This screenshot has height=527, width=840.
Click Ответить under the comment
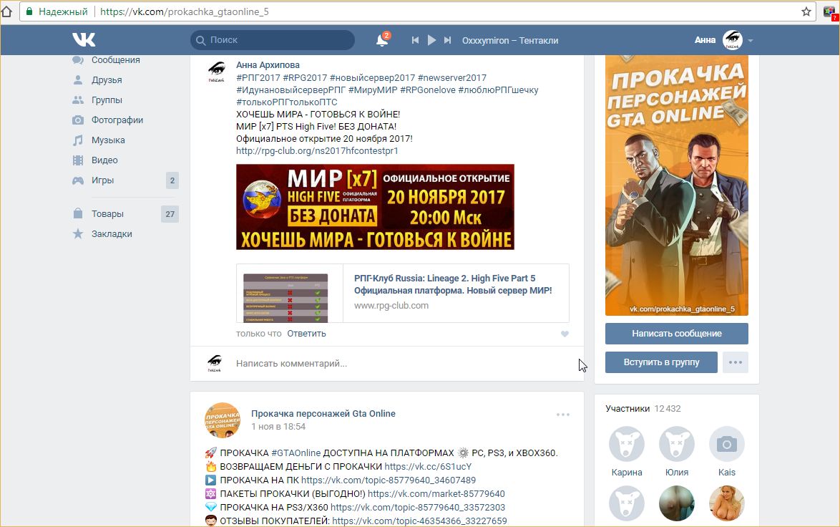coord(306,334)
